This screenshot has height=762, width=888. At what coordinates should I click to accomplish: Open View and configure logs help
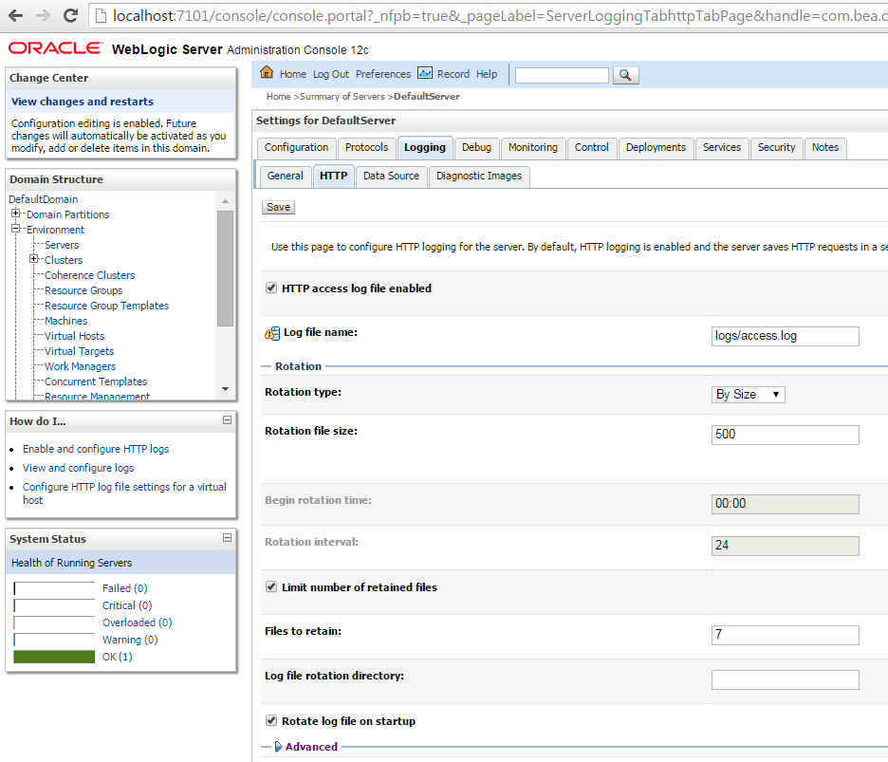click(78, 468)
